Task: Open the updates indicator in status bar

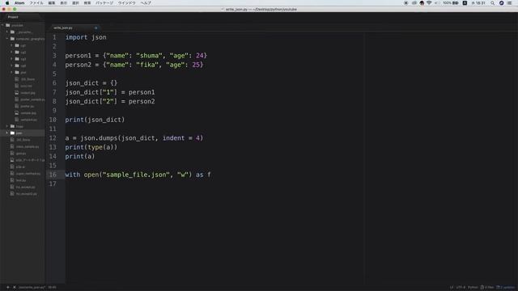Action: (506, 288)
